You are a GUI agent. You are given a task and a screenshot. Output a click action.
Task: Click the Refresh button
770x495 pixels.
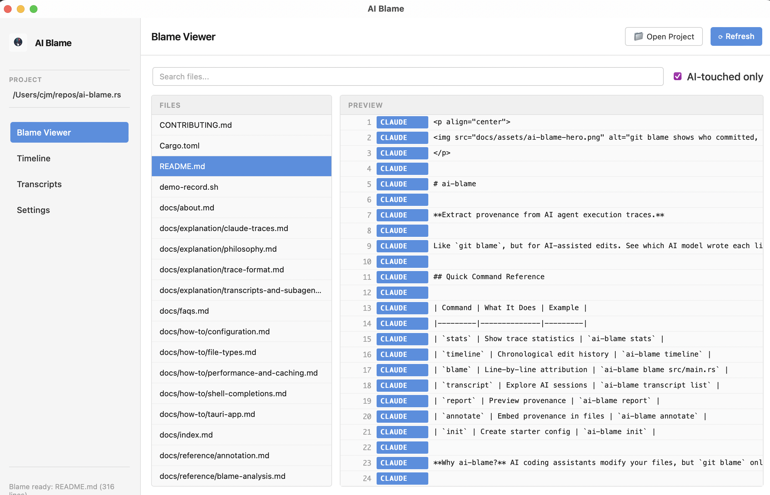736,36
